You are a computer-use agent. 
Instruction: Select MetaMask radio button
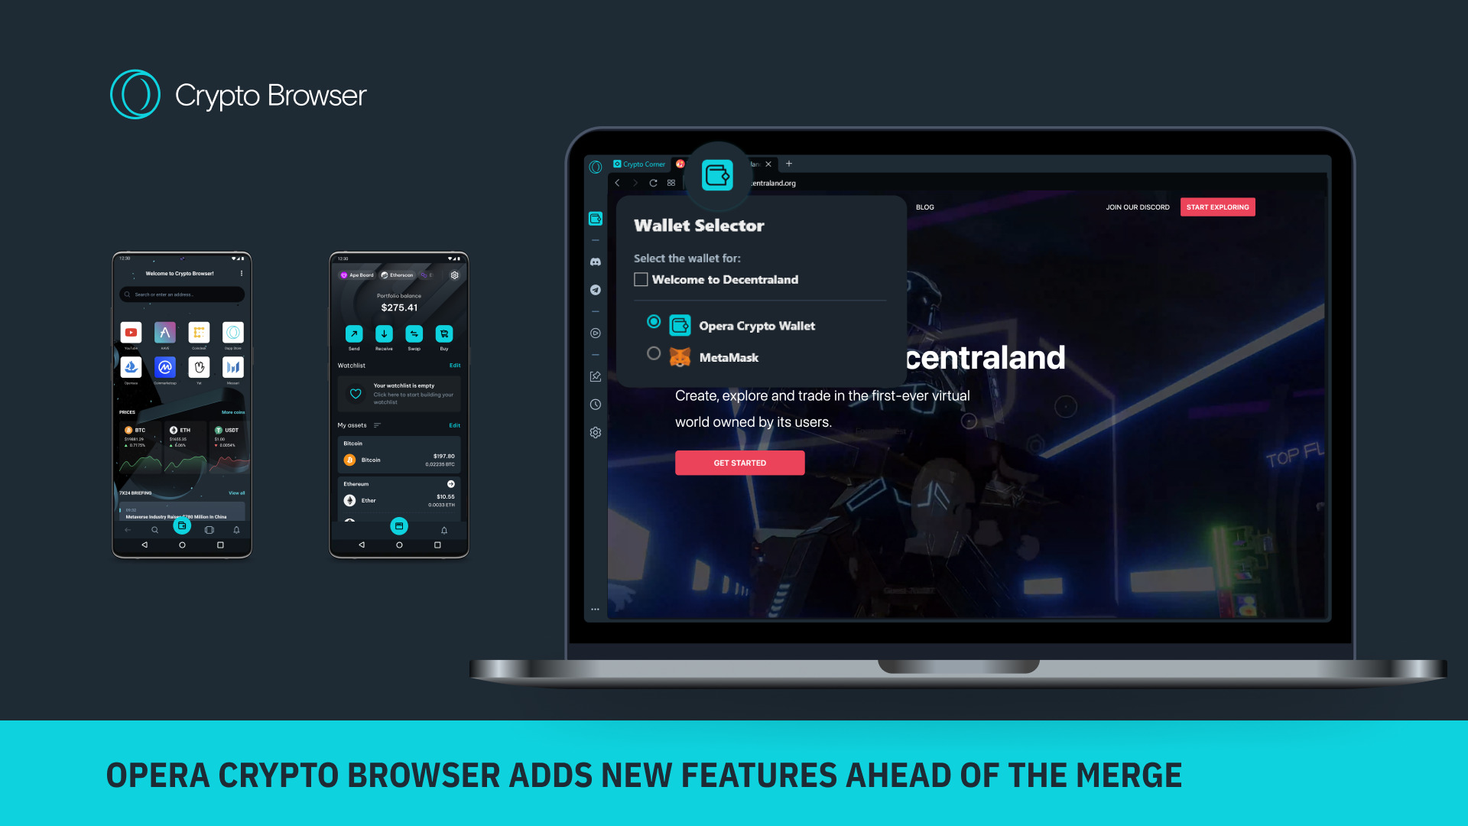[654, 355]
